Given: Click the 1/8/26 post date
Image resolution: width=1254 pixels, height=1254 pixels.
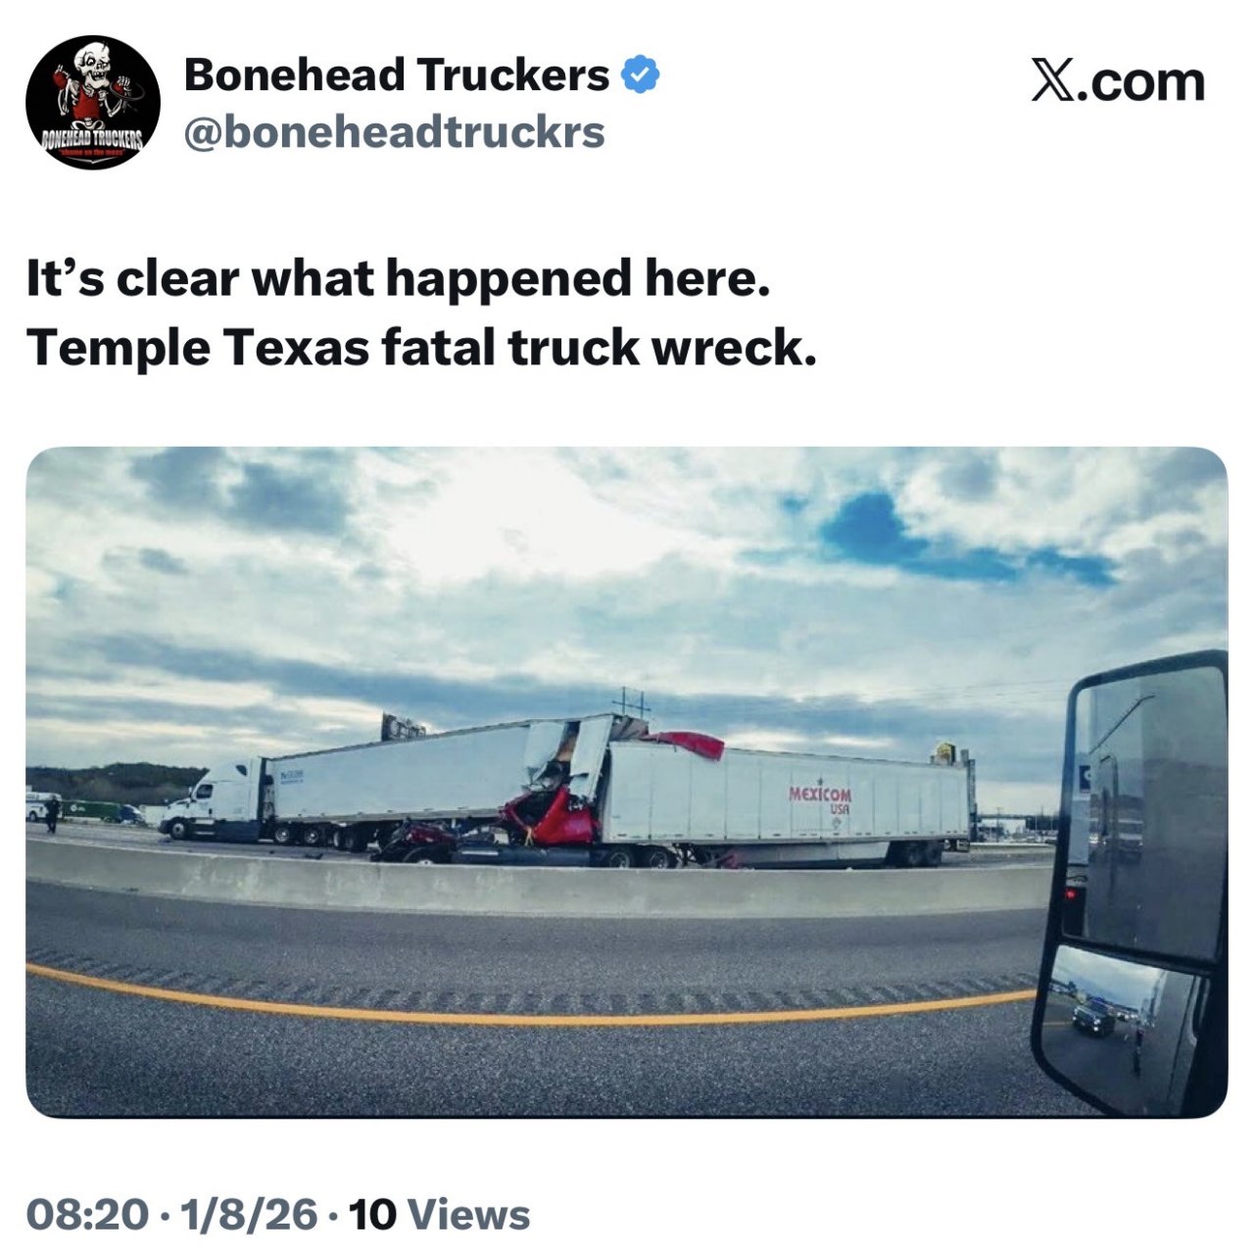Looking at the screenshot, I should coord(248,1215).
